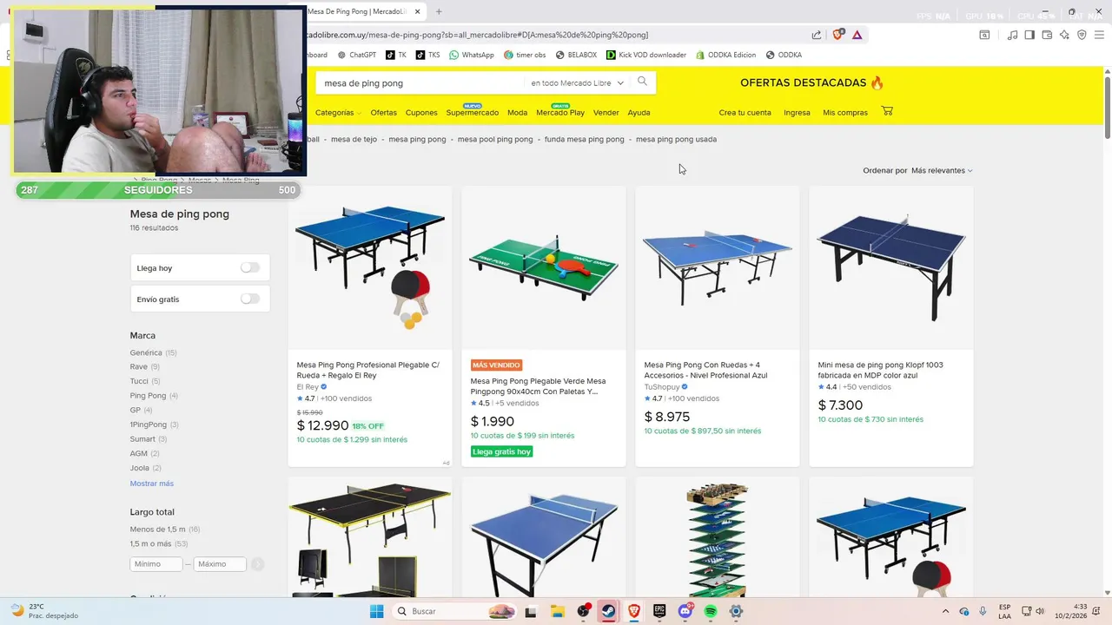1112x625 pixels.
Task: Open Mesa Ping Pong Con Ruedas + 4 Accesorios title
Action: pyautogui.click(x=705, y=370)
